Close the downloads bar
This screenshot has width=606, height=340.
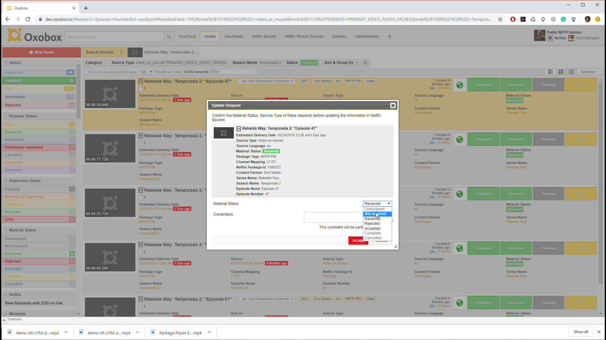click(x=599, y=332)
